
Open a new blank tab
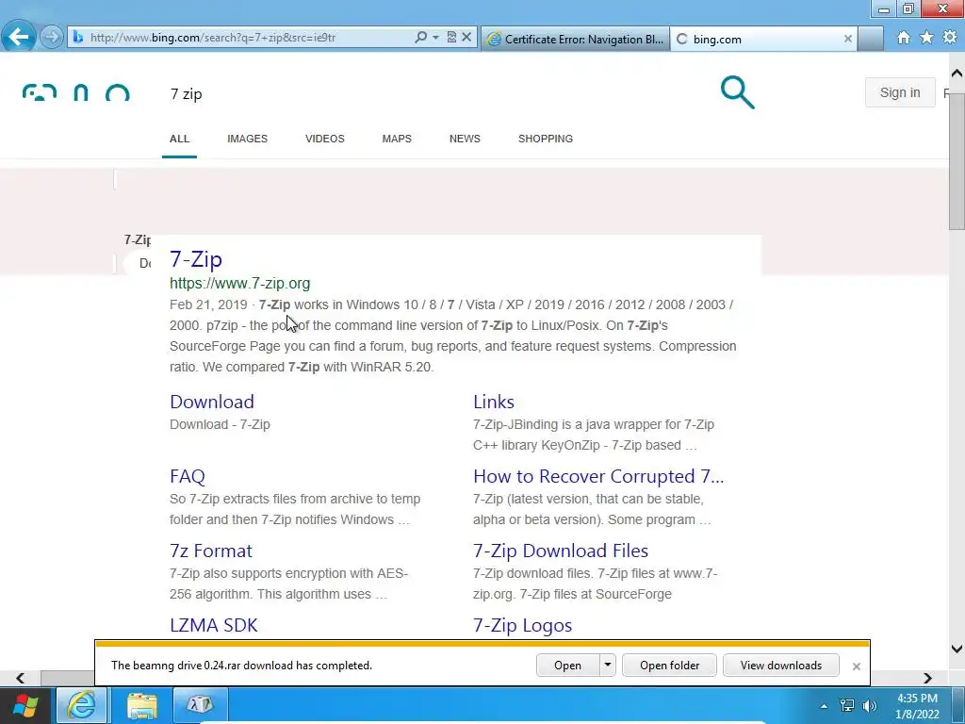click(870, 40)
